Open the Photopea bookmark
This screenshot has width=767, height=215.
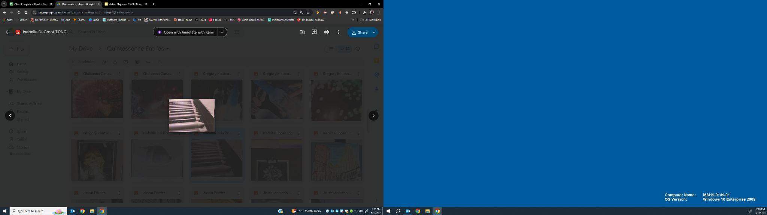[x=116, y=20]
